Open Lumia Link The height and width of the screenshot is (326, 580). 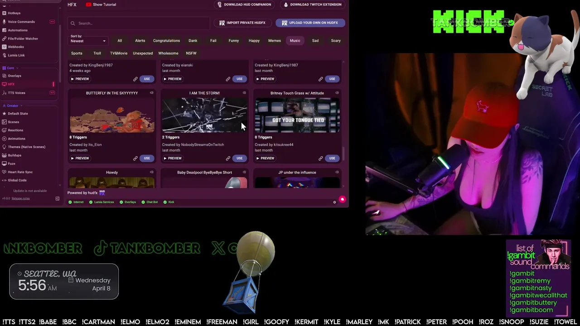click(x=16, y=55)
